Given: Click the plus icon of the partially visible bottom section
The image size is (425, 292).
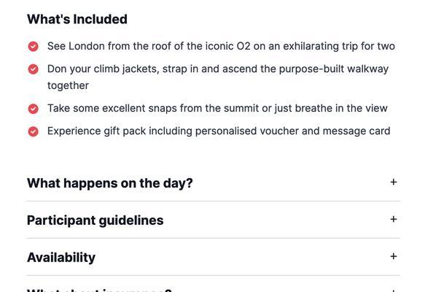Looking at the screenshot, I should point(394,291).
